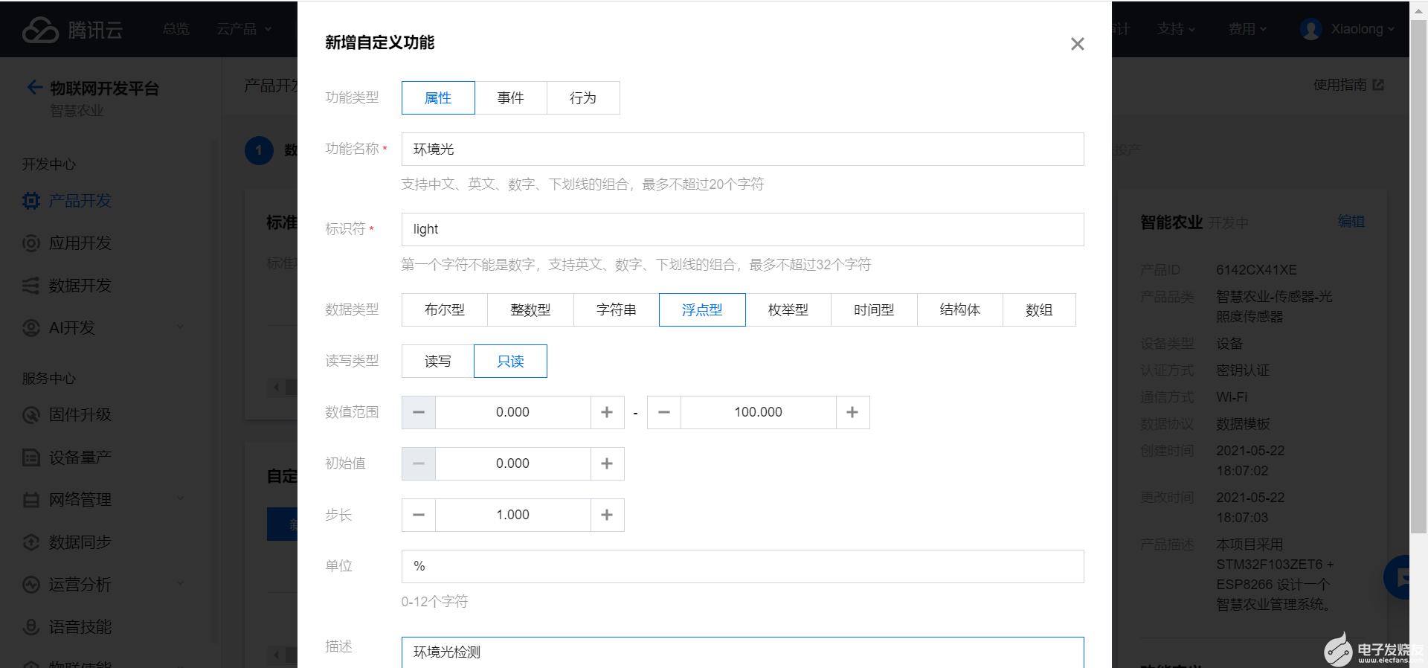Click the AI开发 sidebar icon
The width and height of the screenshot is (1428, 668).
pos(31,328)
